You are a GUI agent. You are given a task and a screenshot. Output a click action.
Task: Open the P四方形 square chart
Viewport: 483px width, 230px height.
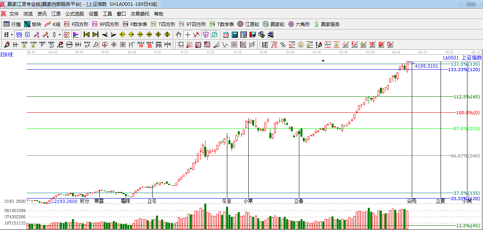pos(76,24)
